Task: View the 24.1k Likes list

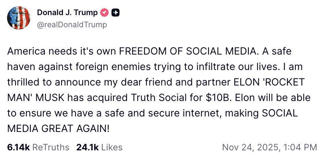Action: [87, 147]
